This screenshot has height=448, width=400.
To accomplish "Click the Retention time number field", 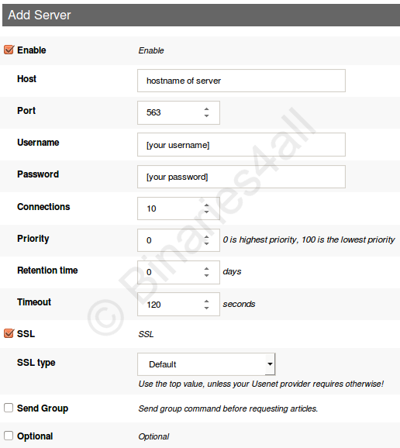I will point(178,272).
